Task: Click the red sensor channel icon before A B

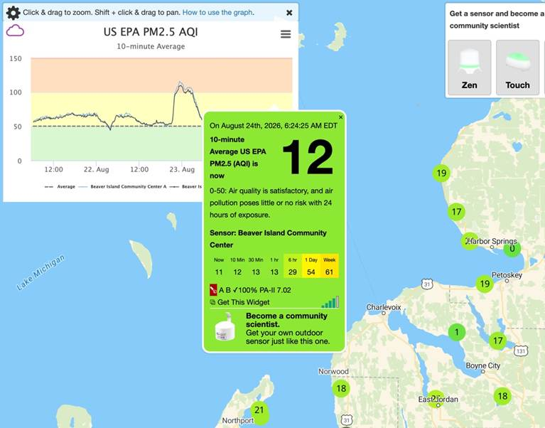Action: (213, 289)
